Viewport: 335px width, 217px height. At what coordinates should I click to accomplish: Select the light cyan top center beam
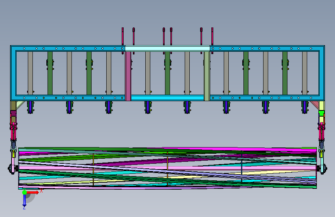pos(167,49)
